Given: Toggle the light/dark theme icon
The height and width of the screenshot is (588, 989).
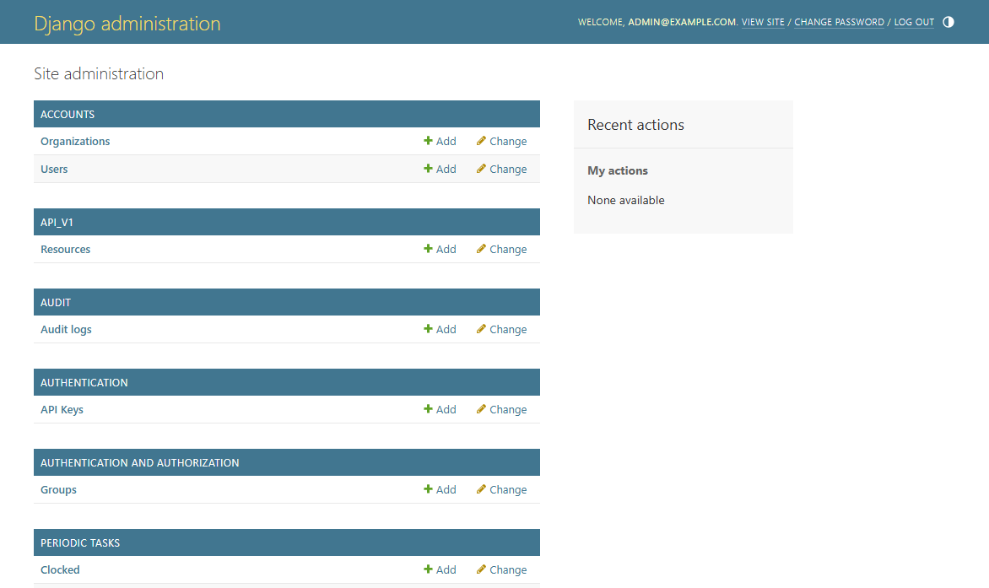Looking at the screenshot, I should coord(948,22).
